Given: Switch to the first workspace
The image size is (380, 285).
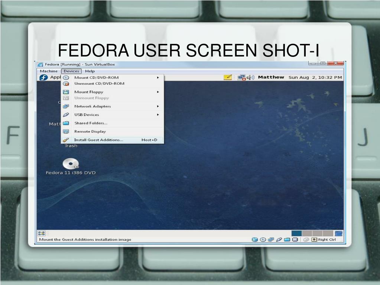Looking at the screenshot, I should coord(296,233).
